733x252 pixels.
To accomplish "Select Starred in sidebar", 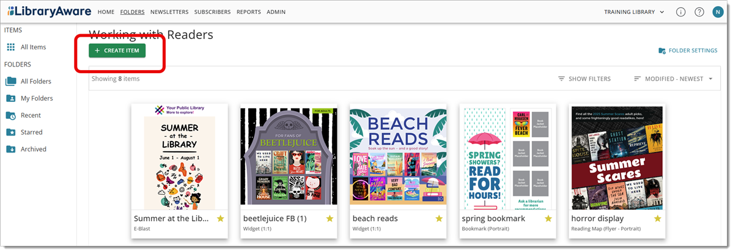I will [32, 132].
